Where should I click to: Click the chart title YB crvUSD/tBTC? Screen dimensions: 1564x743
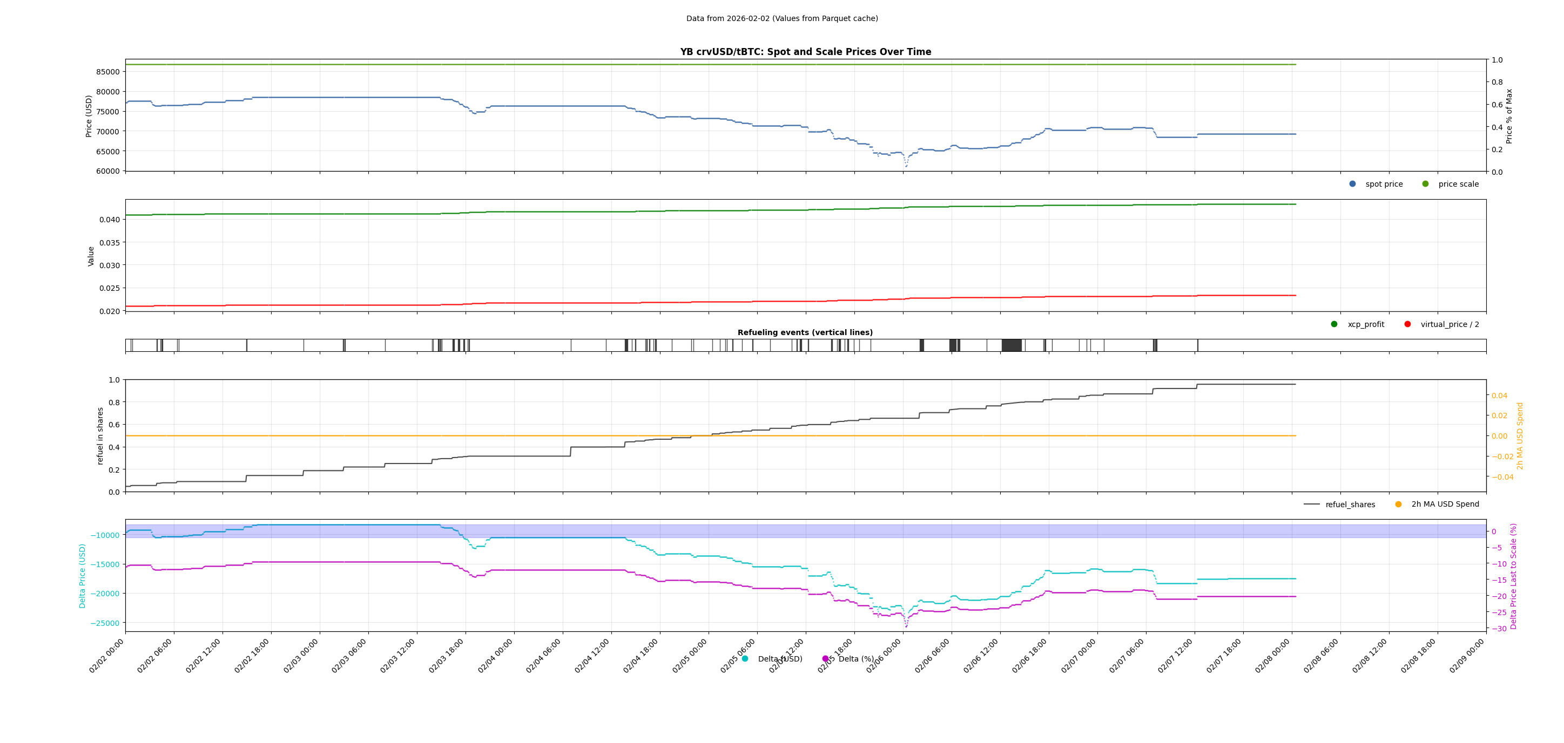click(x=805, y=52)
